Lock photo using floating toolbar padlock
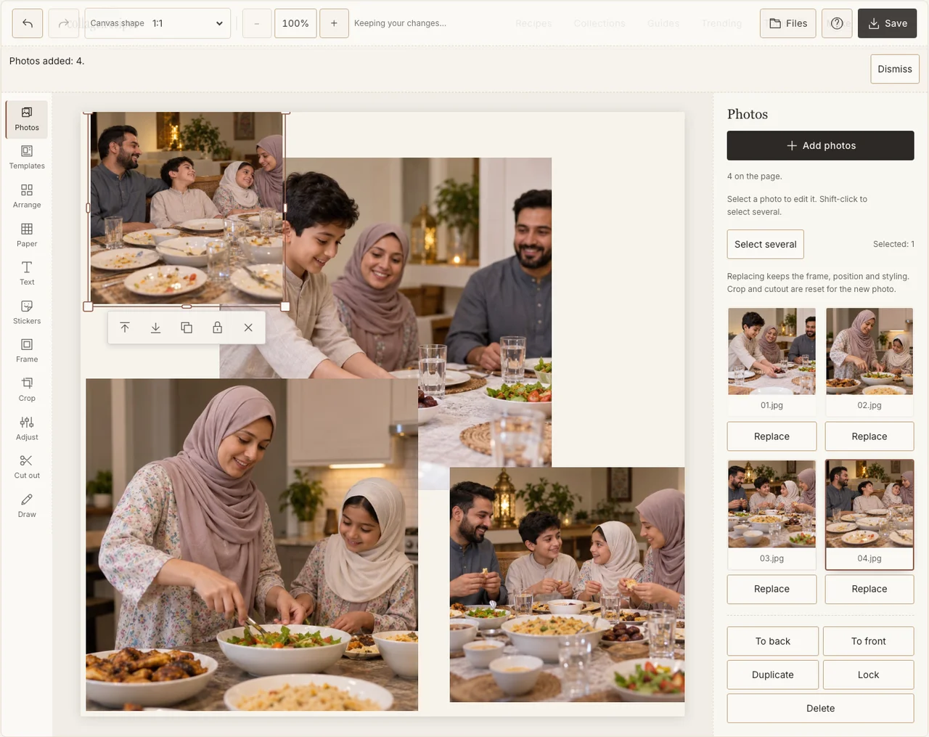This screenshot has height=737, width=929. coord(217,327)
